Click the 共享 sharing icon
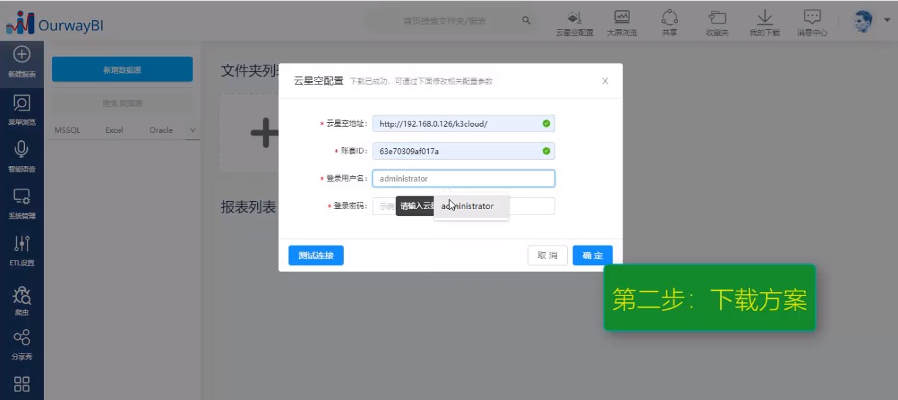This screenshot has width=898, height=400. [669, 22]
